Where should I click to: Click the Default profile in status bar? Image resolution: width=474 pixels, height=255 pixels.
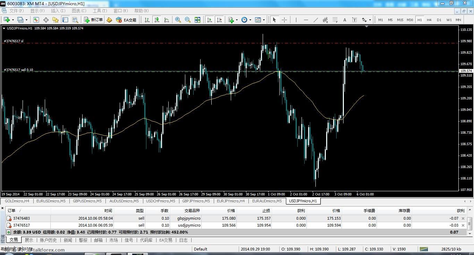coord(201,249)
